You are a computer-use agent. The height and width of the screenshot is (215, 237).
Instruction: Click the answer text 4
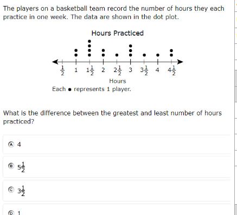(x=19, y=145)
